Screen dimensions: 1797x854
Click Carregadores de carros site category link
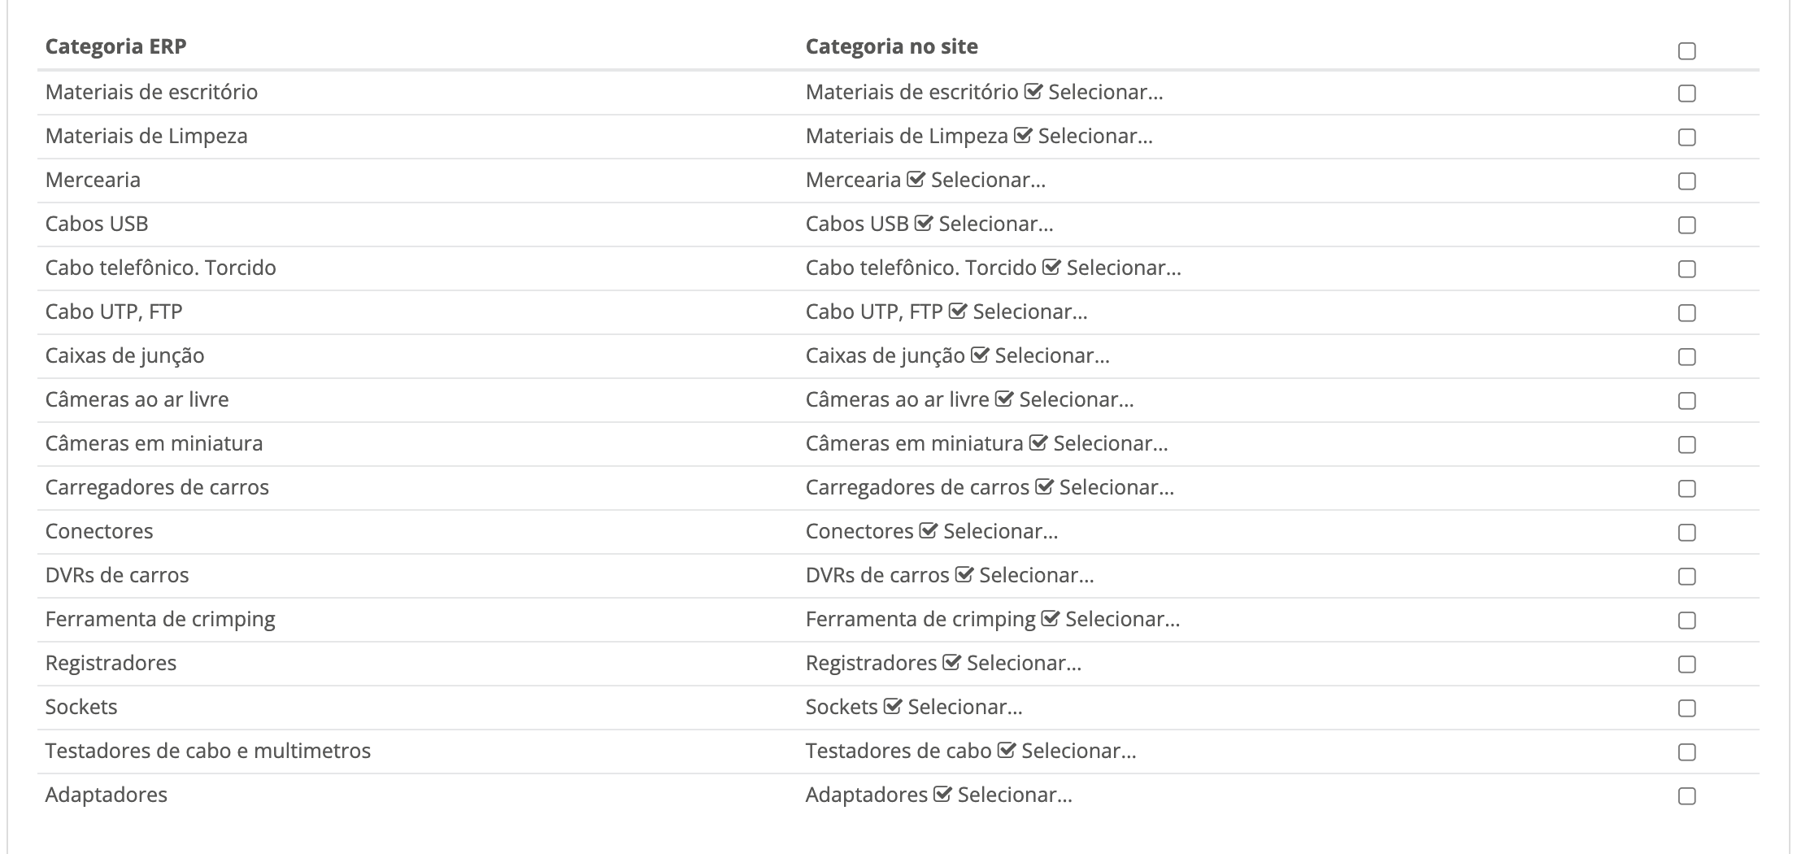917,487
